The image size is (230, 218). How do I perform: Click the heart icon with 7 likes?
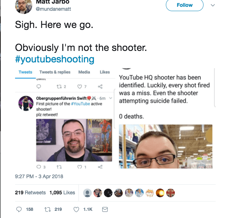80,86
